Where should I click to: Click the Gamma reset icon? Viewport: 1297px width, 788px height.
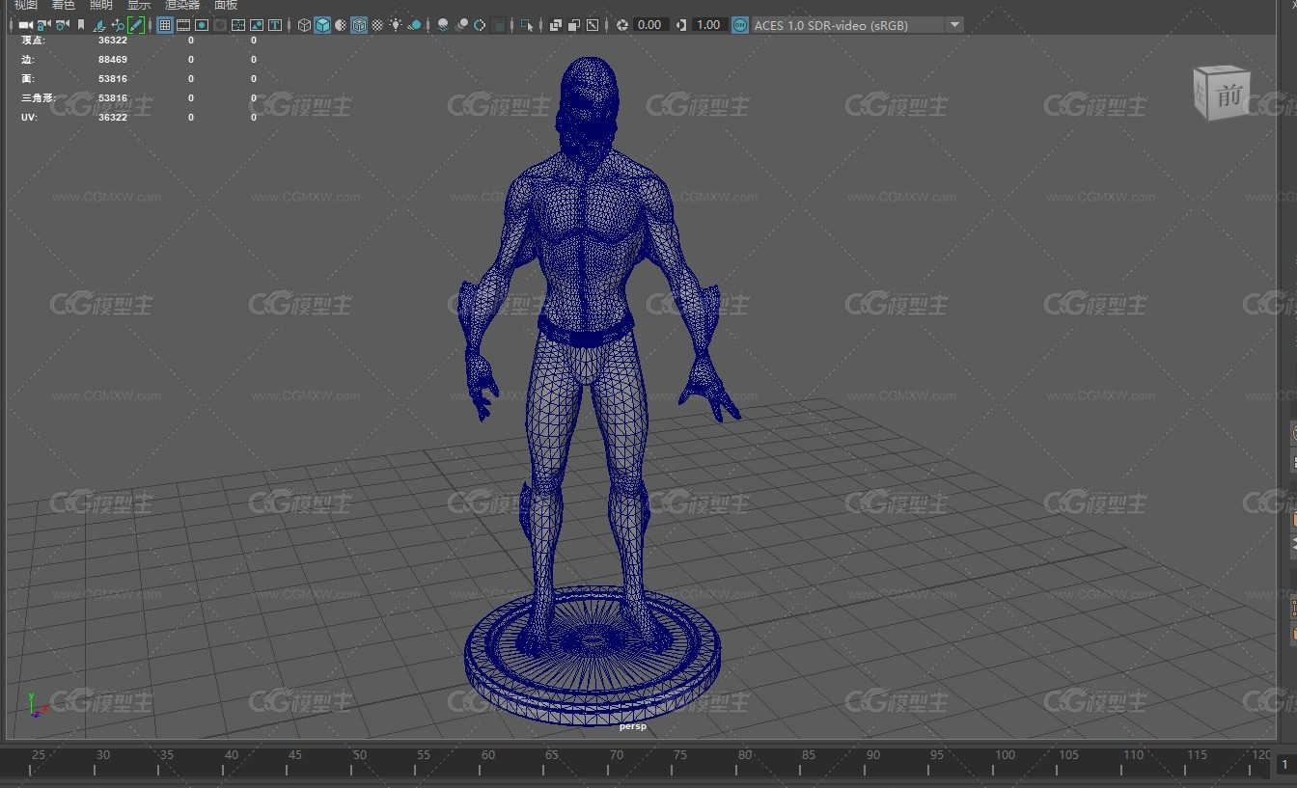click(681, 25)
